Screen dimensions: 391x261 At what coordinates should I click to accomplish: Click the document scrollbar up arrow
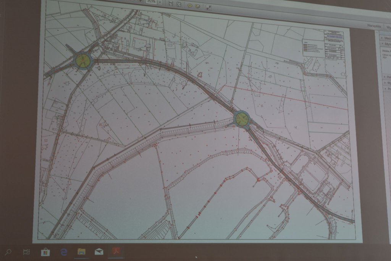376,32
